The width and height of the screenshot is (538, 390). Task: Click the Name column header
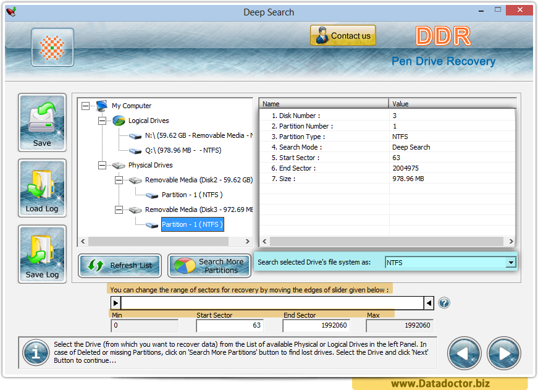(x=324, y=104)
